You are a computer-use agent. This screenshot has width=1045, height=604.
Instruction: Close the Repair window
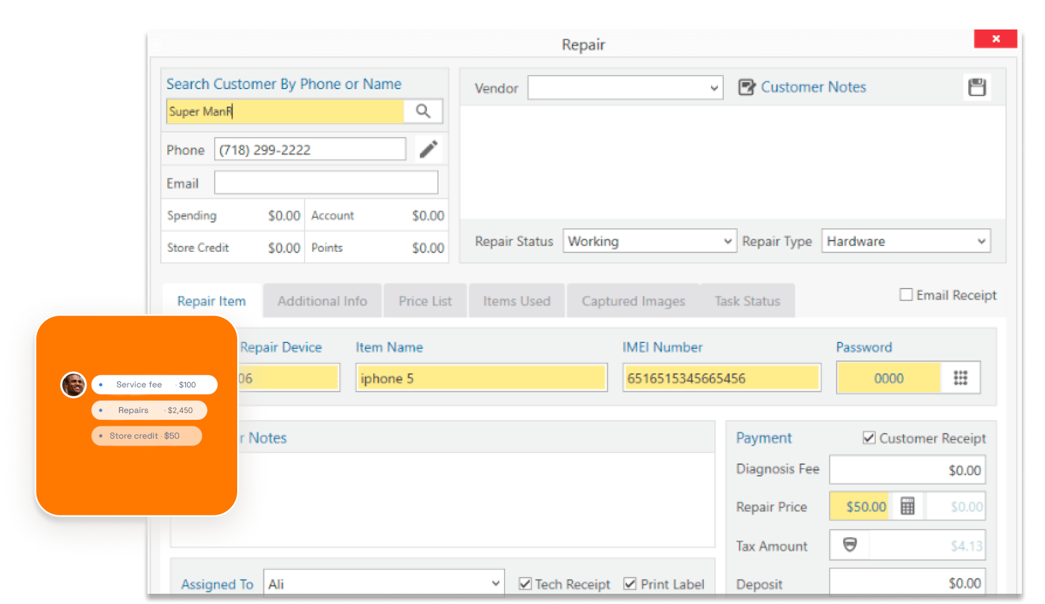(x=996, y=38)
